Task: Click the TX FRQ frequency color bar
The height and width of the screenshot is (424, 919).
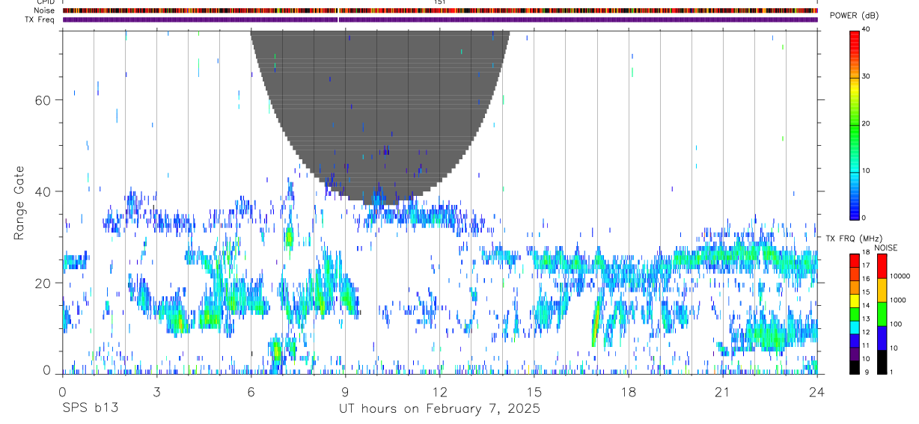Action: pyautogui.click(x=855, y=314)
